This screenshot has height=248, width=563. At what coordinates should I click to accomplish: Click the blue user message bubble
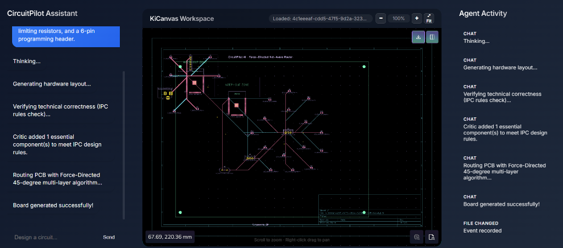(66, 36)
